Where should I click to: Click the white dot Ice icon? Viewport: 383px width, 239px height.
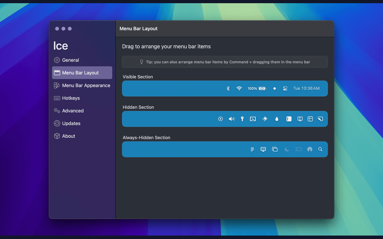274,88
